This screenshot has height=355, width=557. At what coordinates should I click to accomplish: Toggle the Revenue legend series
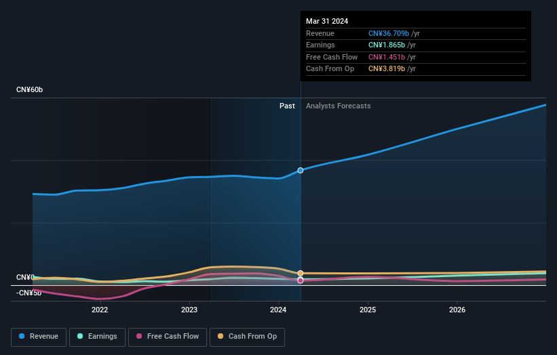39,337
